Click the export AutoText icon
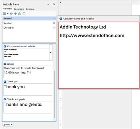 [x=20, y=14]
